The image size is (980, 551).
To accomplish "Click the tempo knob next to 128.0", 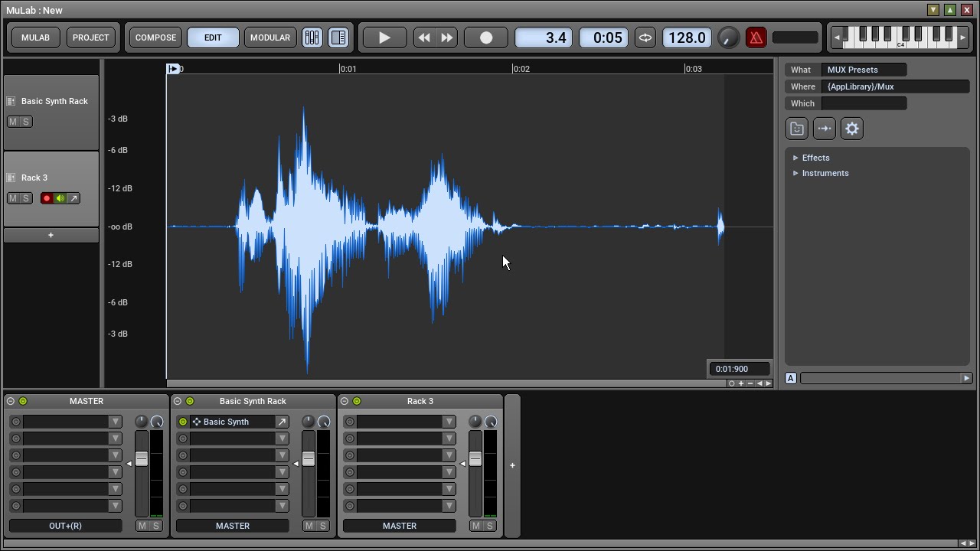I will click(729, 37).
